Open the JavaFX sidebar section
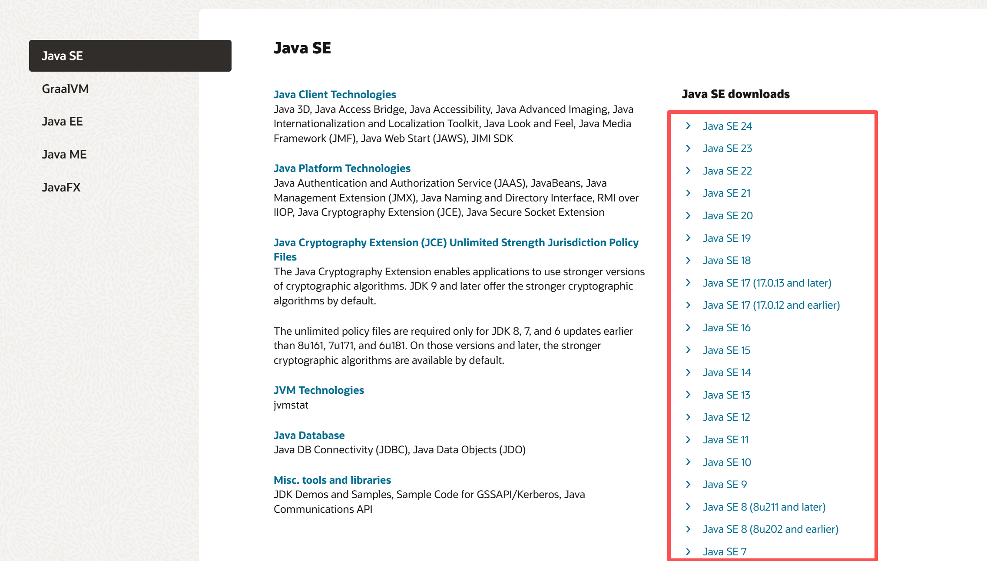Screen dimensions: 987x561 [61, 188]
